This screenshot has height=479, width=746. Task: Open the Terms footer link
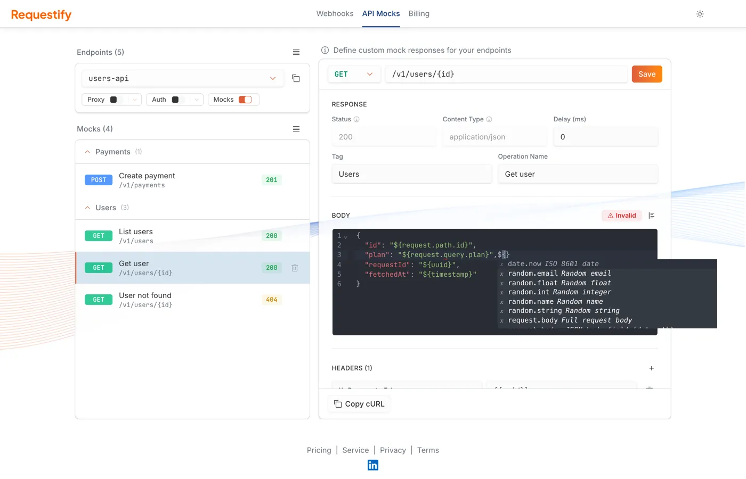[x=428, y=450]
